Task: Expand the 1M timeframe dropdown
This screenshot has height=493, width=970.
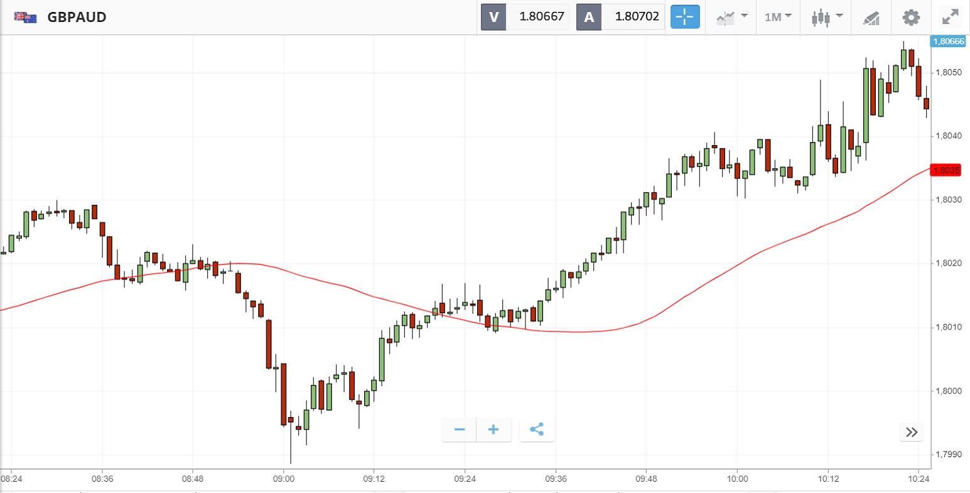Action: pos(778,17)
